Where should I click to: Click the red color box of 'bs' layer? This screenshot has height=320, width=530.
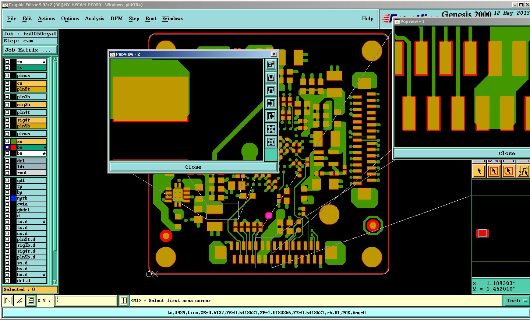click(x=14, y=147)
